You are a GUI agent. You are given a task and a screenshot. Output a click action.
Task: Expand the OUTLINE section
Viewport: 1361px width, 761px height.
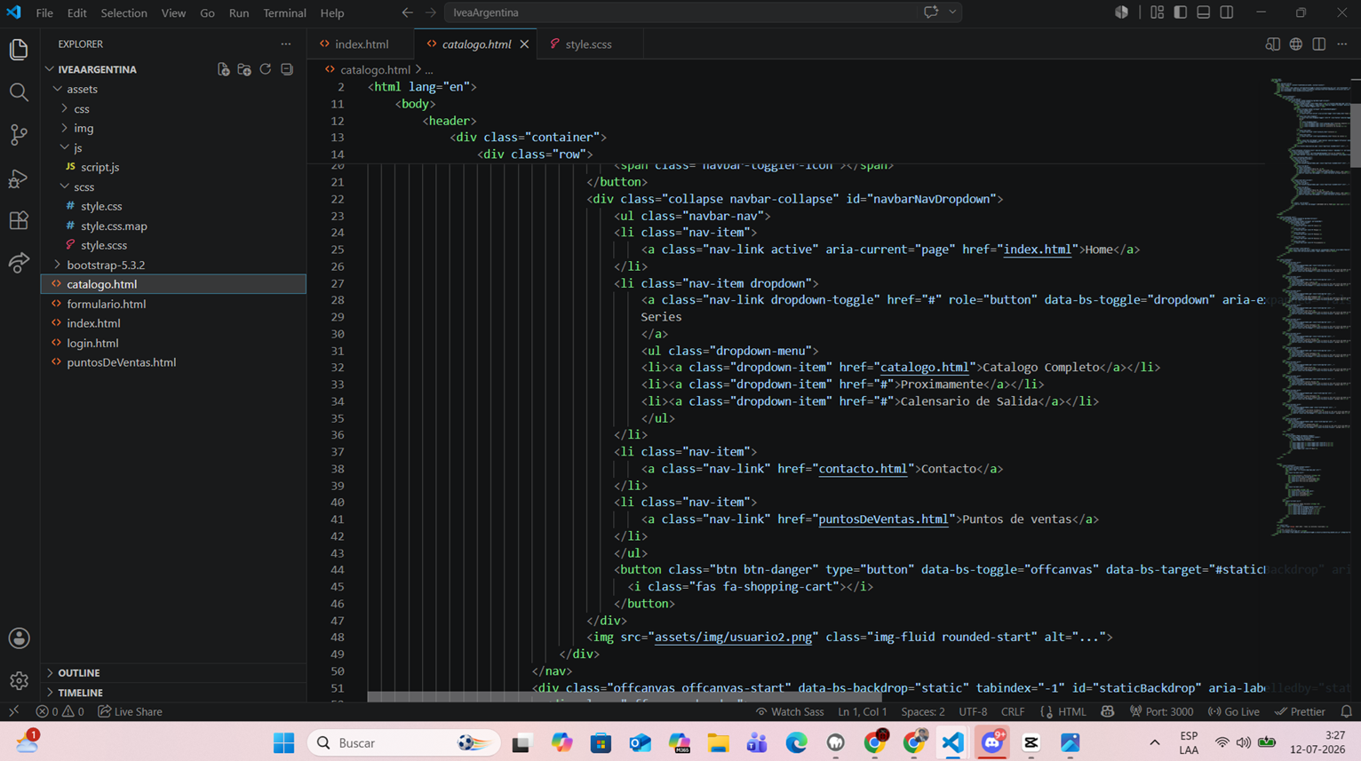[79, 673]
